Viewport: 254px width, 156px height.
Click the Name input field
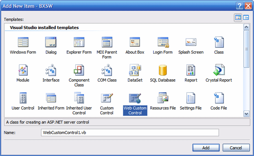[x=130, y=132]
